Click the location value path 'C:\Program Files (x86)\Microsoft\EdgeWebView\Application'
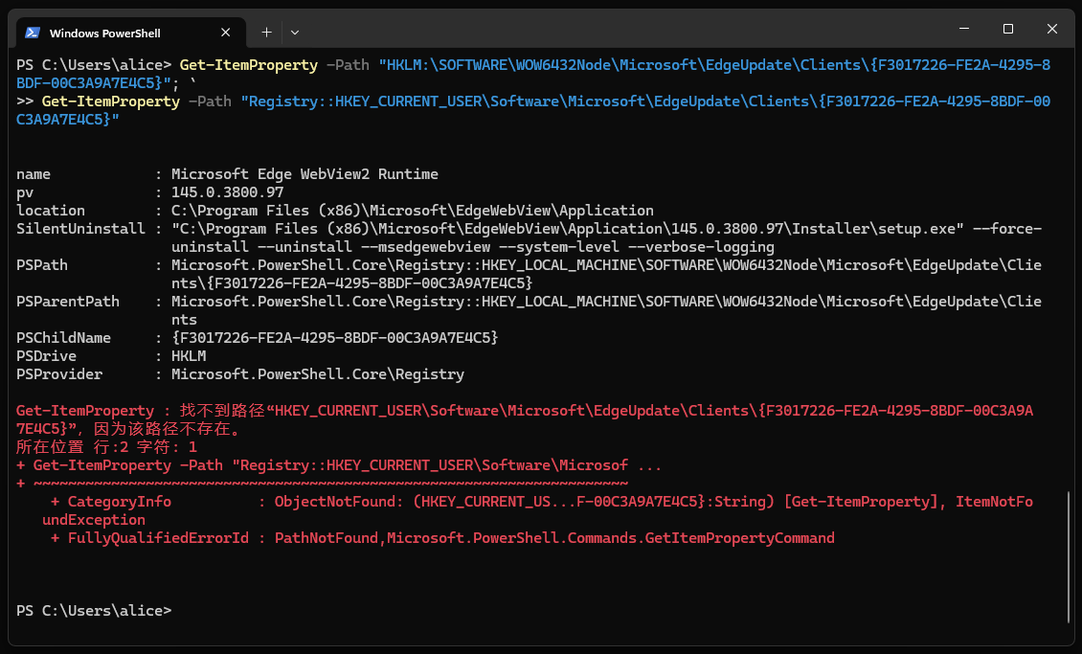1082x654 pixels. 412,211
